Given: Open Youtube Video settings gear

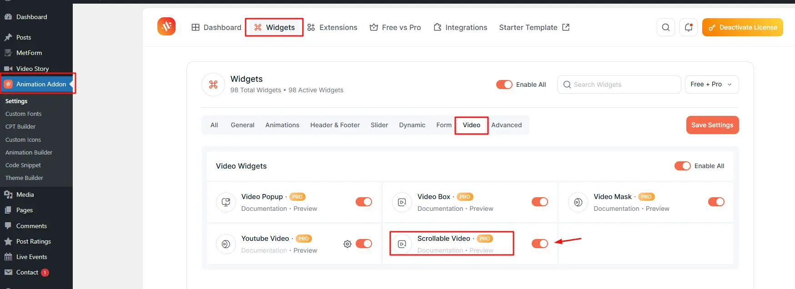Looking at the screenshot, I should [347, 244].
